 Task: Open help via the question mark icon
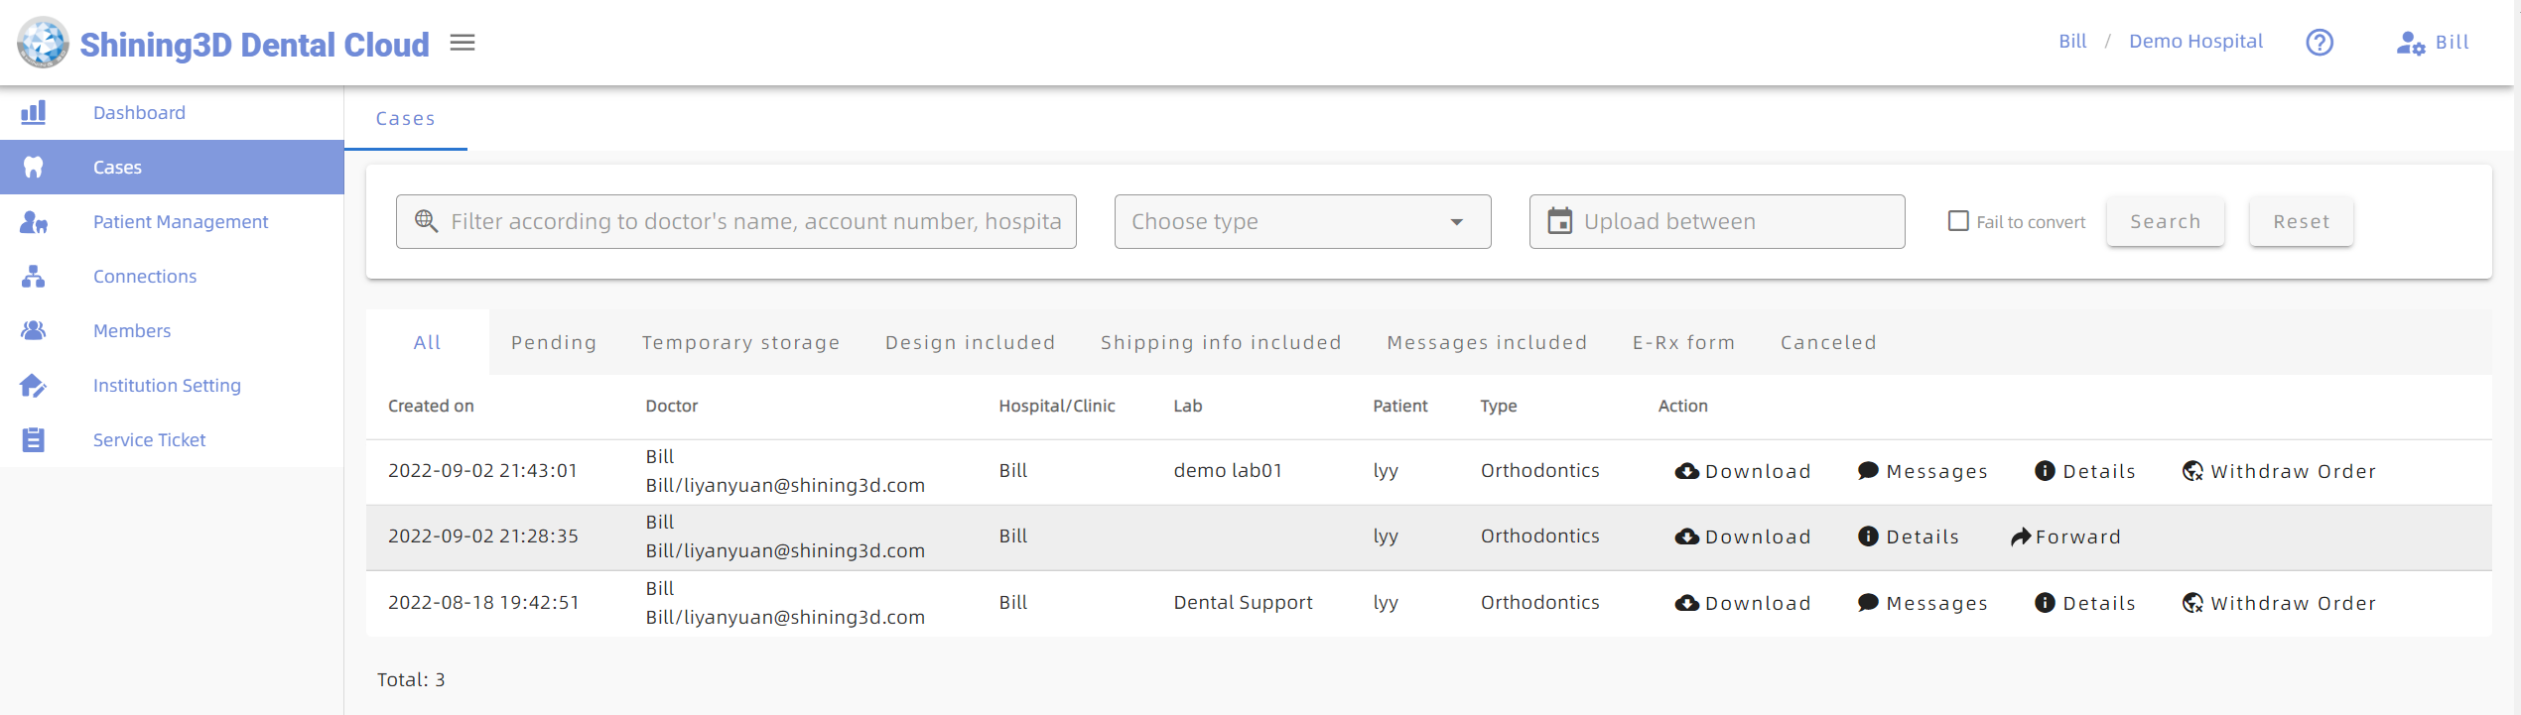pyautogui.click(x=2320, y=43)
